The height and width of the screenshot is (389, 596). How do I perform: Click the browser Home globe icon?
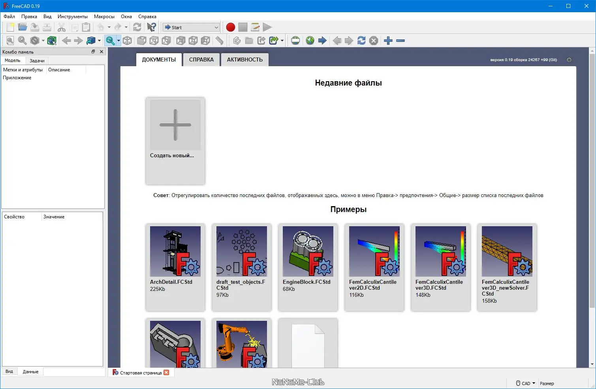click(310, 41)
